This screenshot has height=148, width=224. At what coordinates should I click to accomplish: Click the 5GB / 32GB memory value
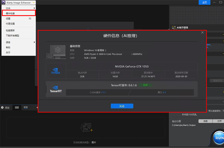tap(90, 58)
